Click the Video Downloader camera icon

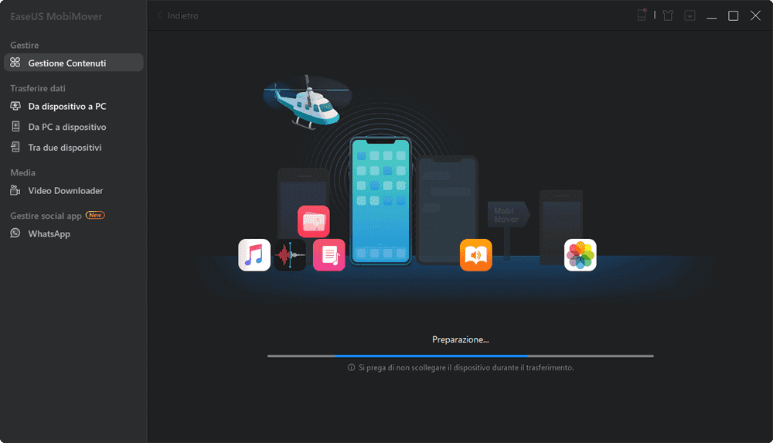click(x=15, y=190)
